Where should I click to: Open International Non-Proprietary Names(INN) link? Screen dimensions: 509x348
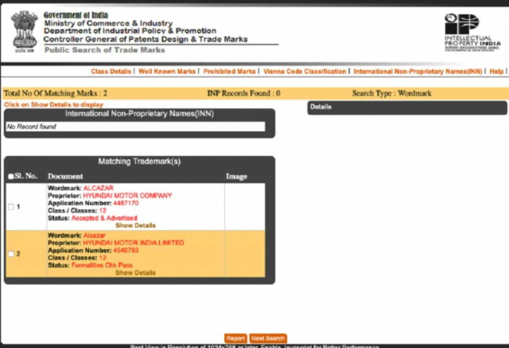tap(418, 71)
